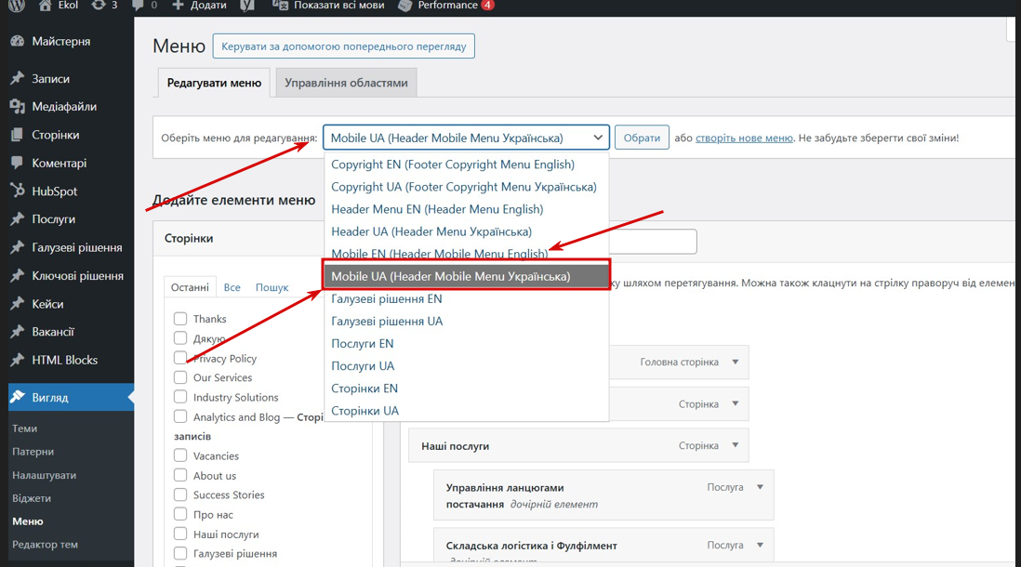Choose Сторінки UA menu option

pos(466,411)
